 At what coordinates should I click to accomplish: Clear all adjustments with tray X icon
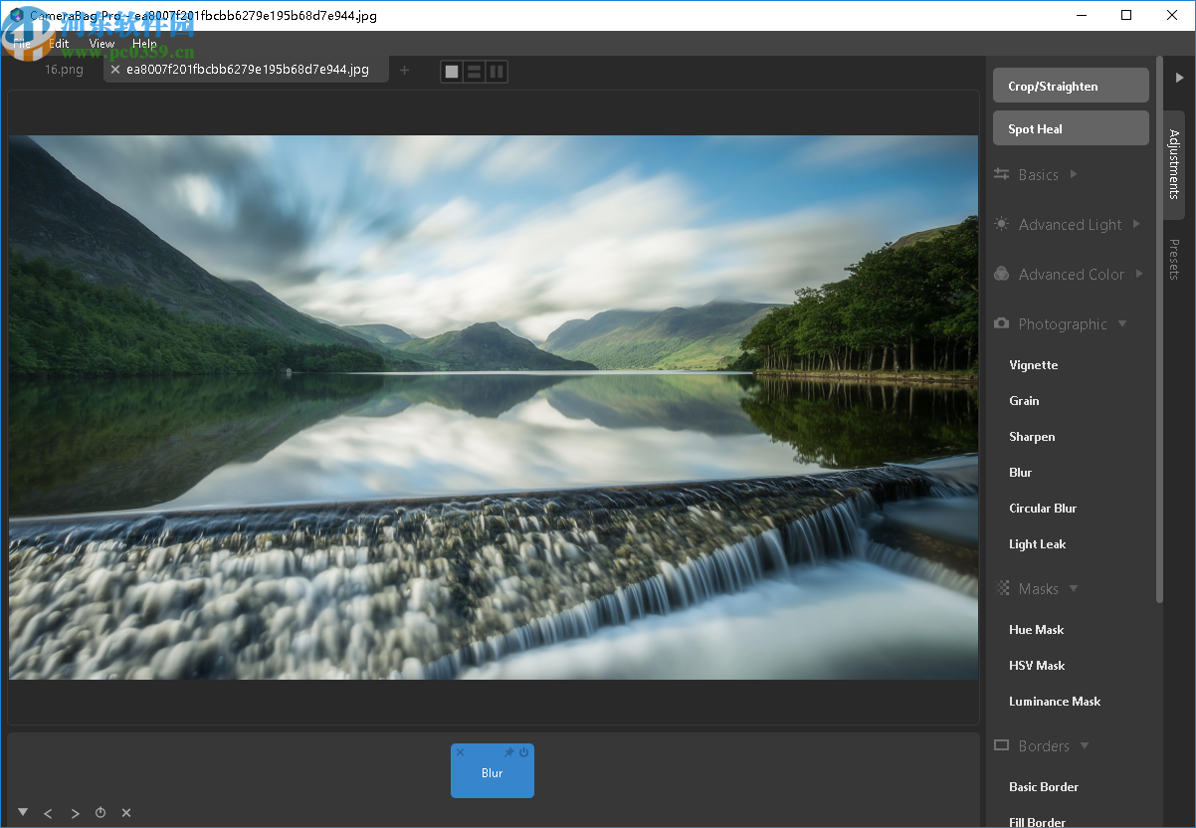pos(126,813)
